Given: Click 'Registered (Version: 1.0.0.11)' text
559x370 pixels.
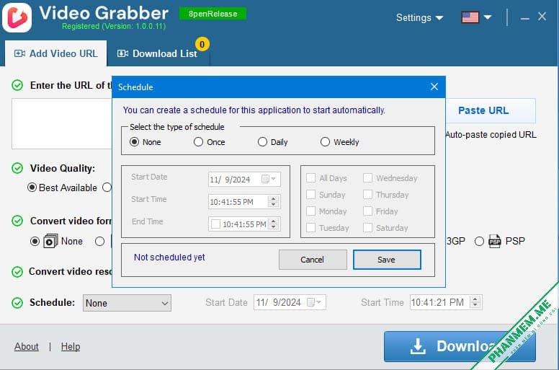Looking at the screenshot, I should 114,27.
